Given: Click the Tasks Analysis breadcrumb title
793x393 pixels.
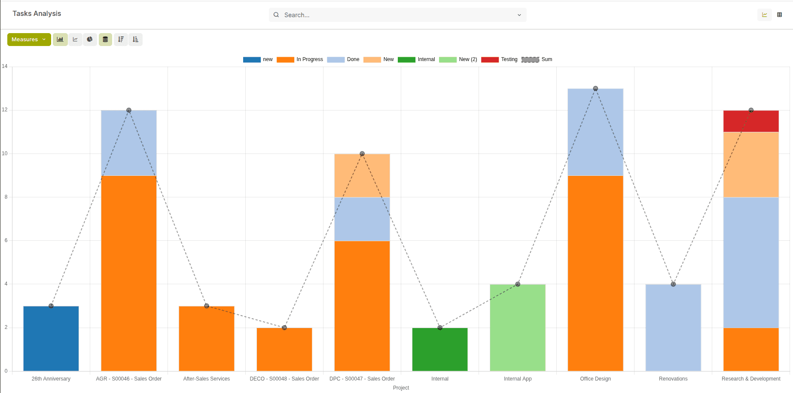Looking at the screenshot, I should click(37, 13).
